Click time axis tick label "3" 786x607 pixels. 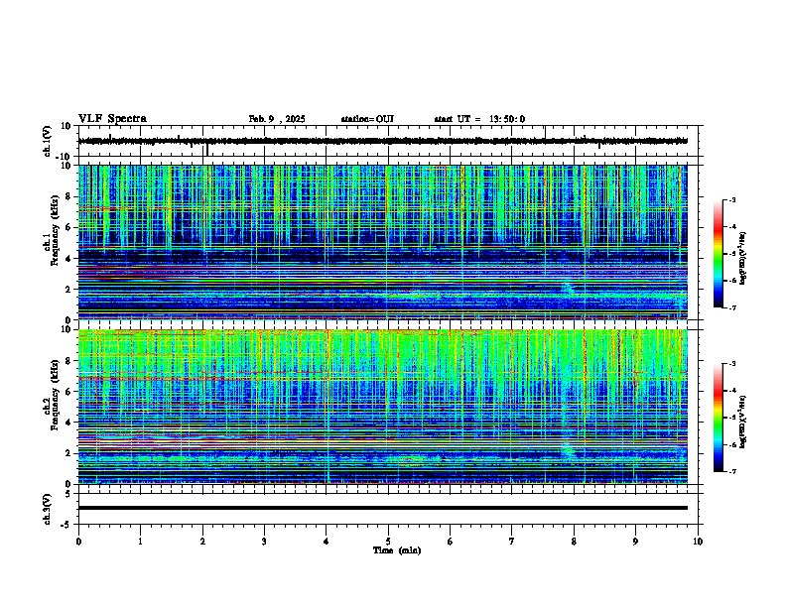pyautogui.click(x=264, y=542)
